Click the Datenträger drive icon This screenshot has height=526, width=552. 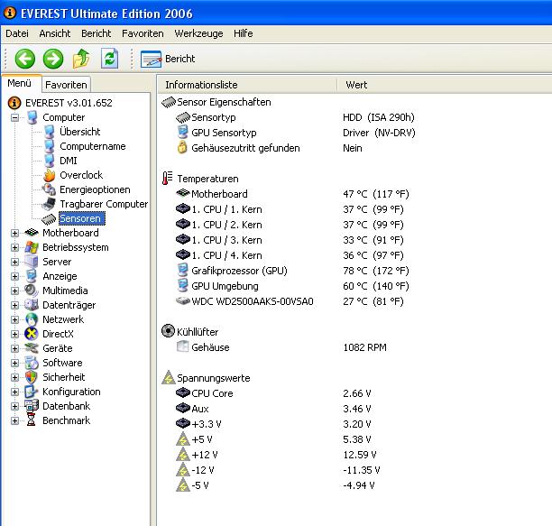(x=32, y=305)
